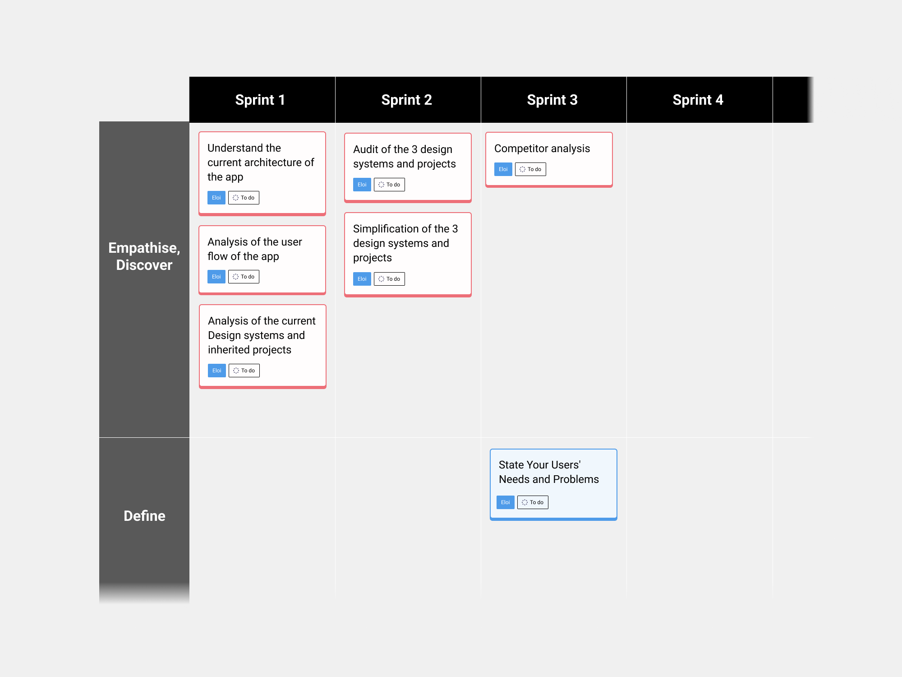Open the Simplification of 3 design systems card
Viewport: 902px width, 677px height.
[x=405, y=243]
